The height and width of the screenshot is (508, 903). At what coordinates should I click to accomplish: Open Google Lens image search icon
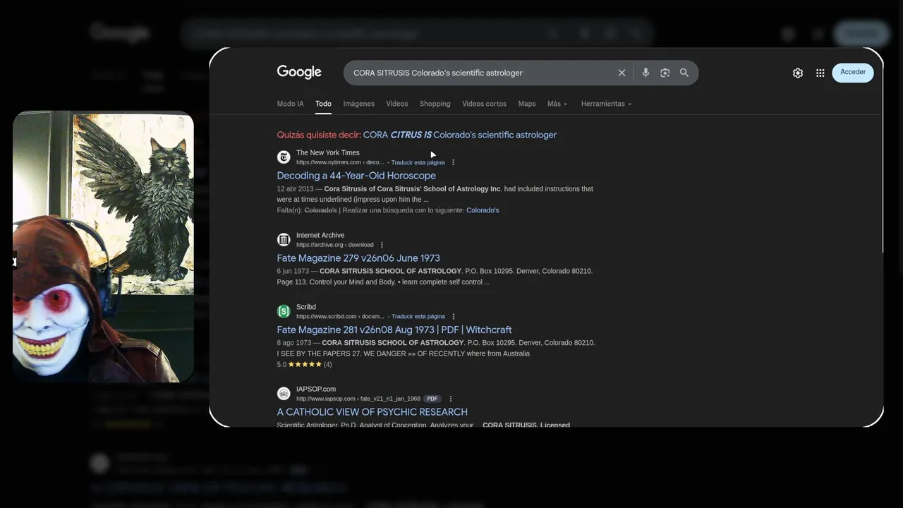[x=665, y=73]
